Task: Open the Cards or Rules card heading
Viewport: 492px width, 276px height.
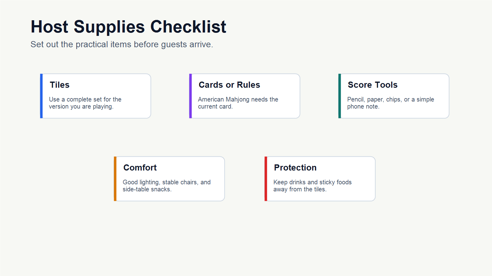Action: pyautogui.click(x=229, y=85)
